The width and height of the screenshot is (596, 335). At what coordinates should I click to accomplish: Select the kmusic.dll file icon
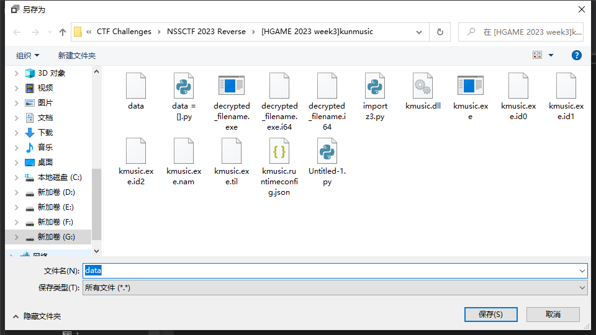pyautogui.click(x=423, y=85)
